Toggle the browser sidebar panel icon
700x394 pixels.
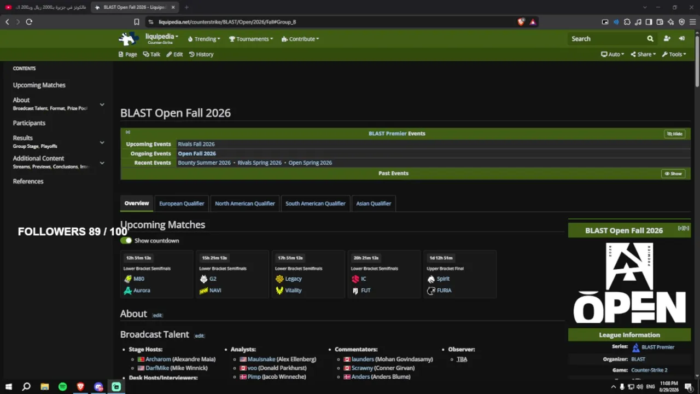[649, 22]
